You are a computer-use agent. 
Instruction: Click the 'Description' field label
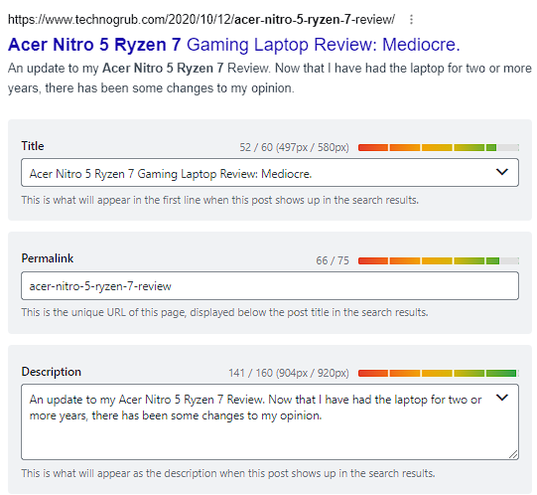(x=51, y=372)
